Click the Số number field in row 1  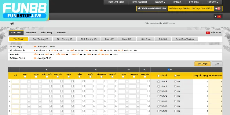[16, 82]
